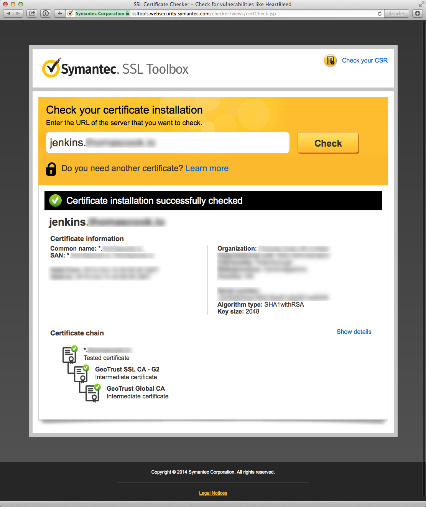
Task: Open the Reader view button
Action: (396, 13)
